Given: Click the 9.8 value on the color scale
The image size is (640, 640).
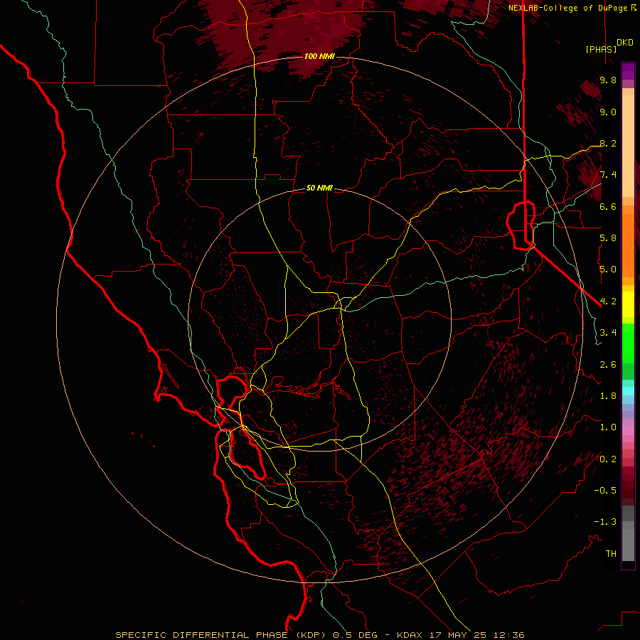Looking at the screenshot, I should (x=608, y=80).
